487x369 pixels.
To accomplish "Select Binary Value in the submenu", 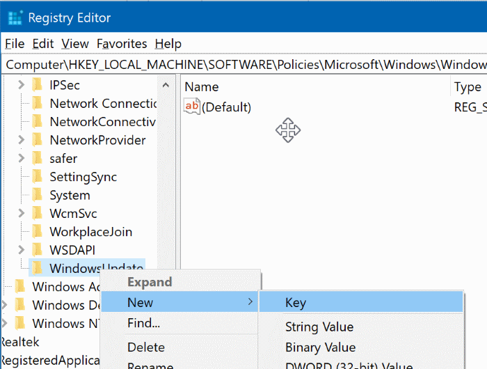I will coord(321,347).
